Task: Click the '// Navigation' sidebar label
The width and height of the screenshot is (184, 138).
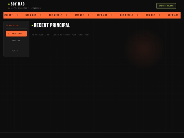Action: [12, 26]
